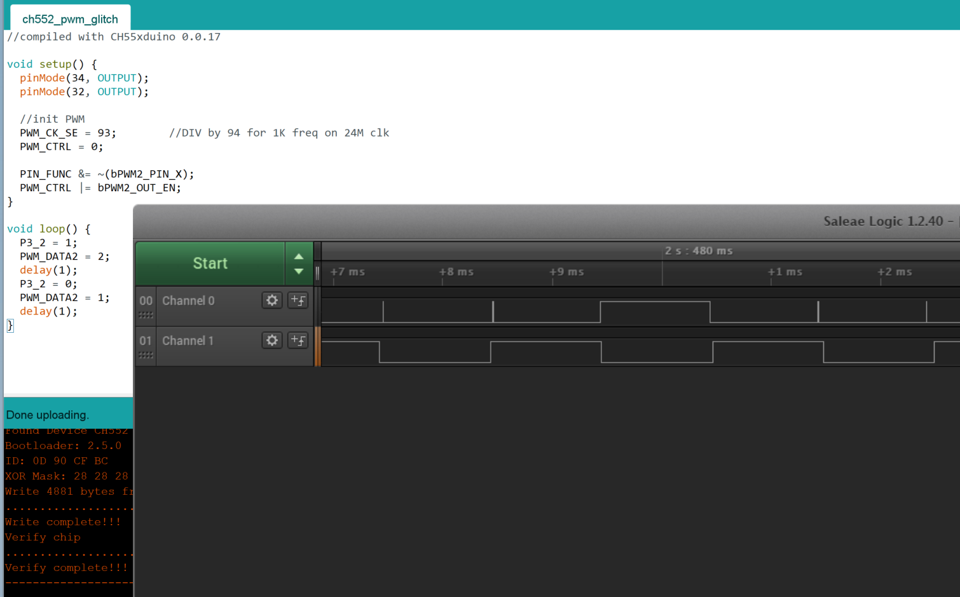
Task: Click the 00 channel number
Action: 146,300
